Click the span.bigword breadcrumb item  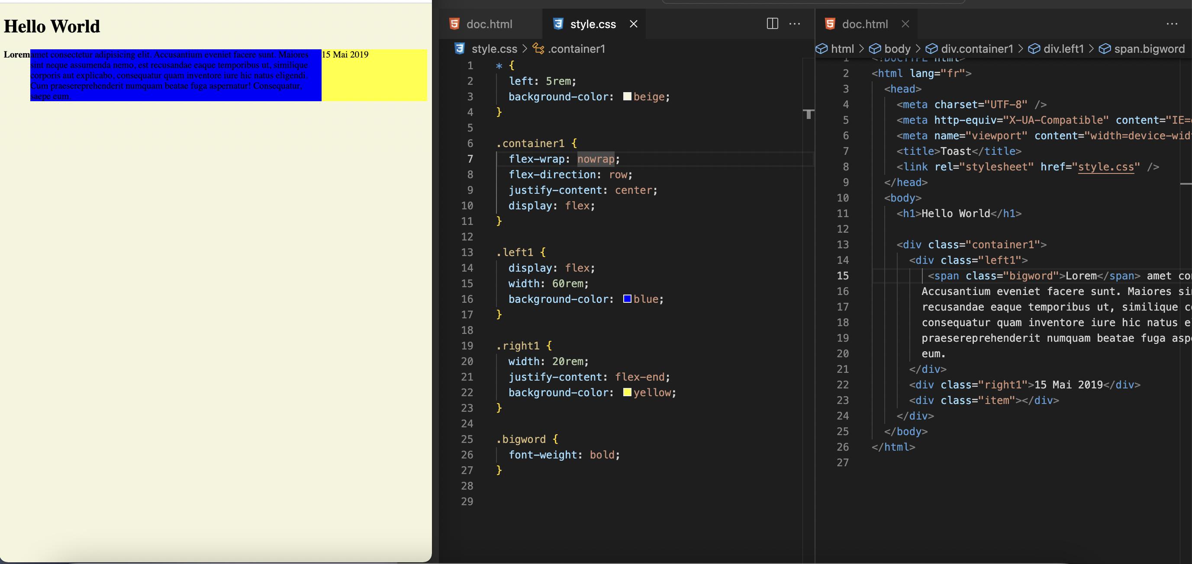tap(1150, 48)
